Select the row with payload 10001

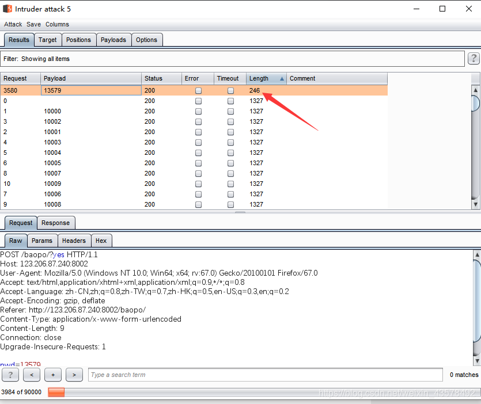pos(194,132)
